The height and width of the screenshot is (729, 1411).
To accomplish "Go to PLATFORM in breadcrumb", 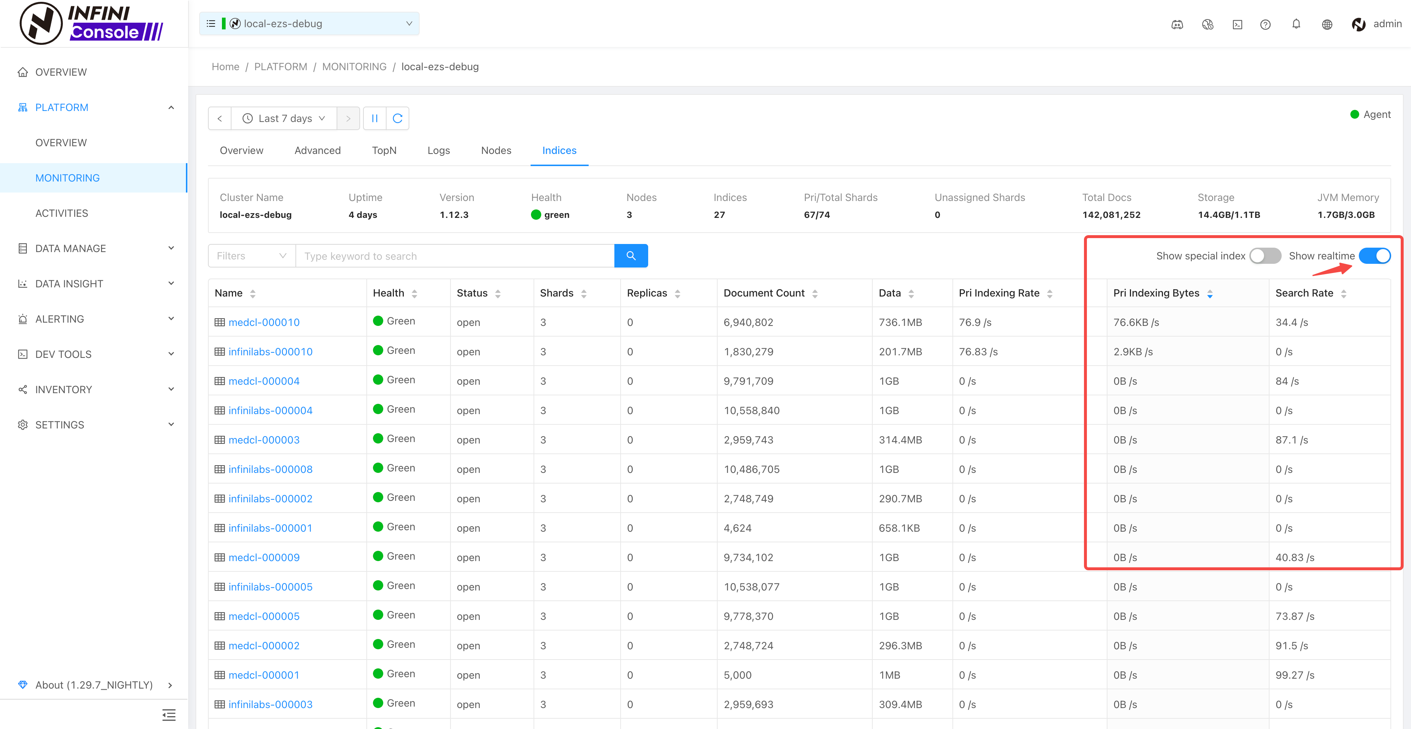I will [280, 66].
